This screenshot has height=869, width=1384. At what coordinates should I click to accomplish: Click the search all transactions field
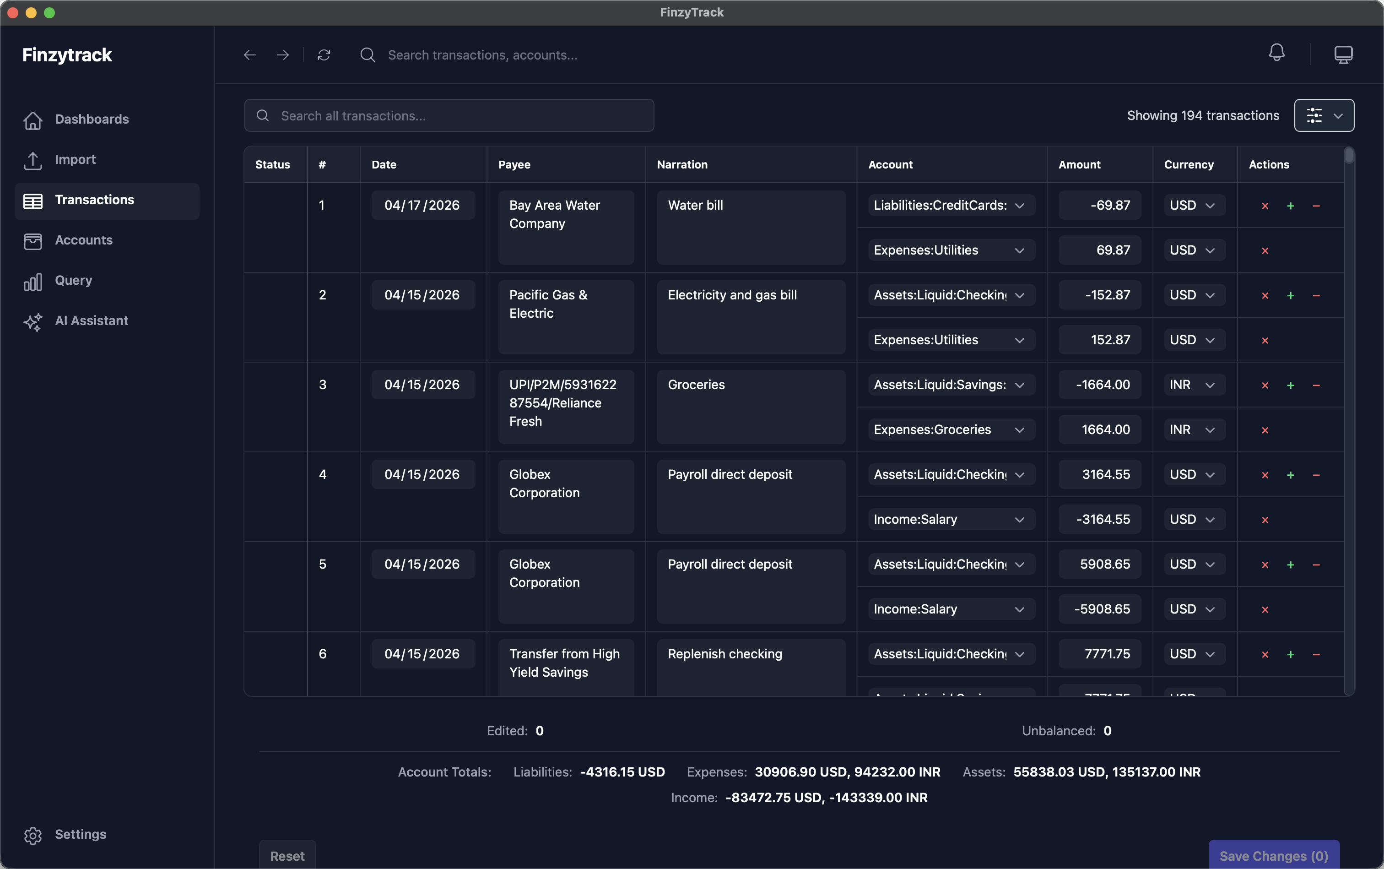coord(449,115)
